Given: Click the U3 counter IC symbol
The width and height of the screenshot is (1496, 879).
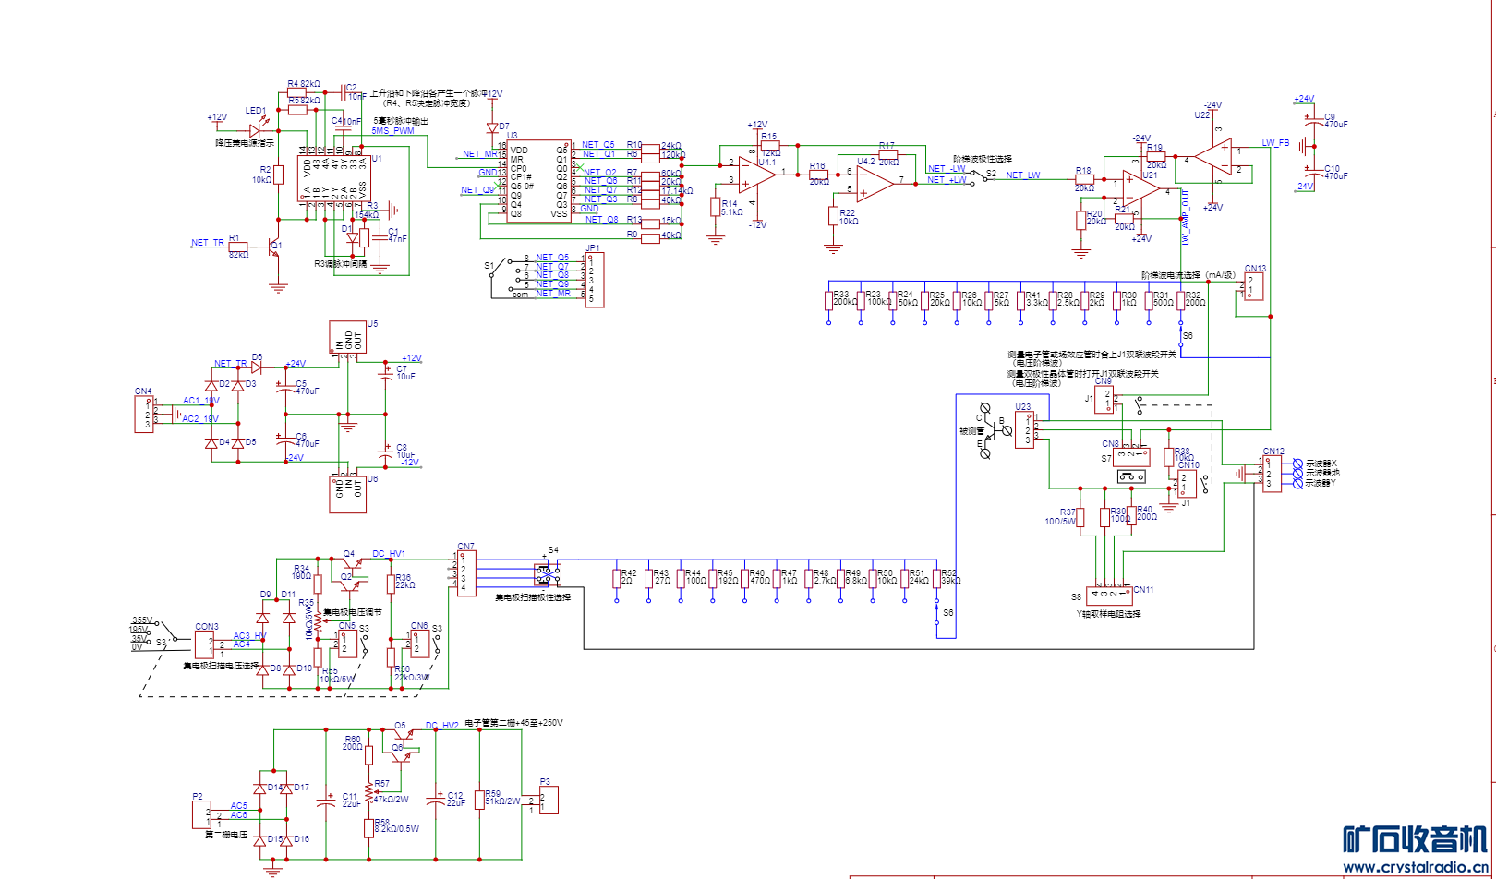Looking at the screenshot, I should (539, 181).
